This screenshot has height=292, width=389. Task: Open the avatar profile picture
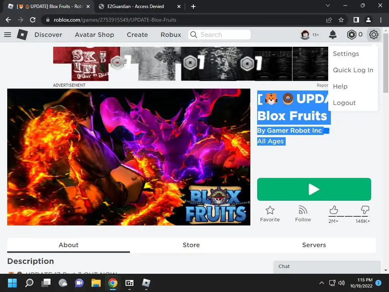pyautogui.click(x=305, y=35)
